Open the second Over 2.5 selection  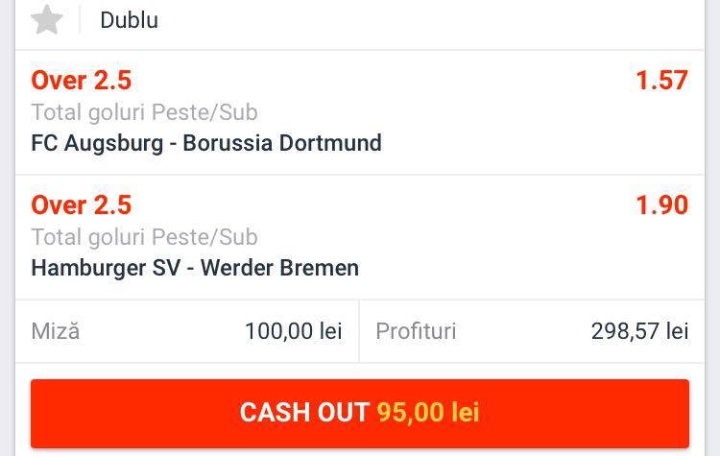click(x=82, y=204)
